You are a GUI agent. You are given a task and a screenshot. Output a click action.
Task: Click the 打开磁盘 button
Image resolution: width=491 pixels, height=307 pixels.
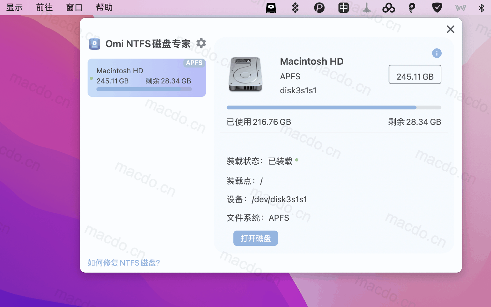click(x=256, y=238)
